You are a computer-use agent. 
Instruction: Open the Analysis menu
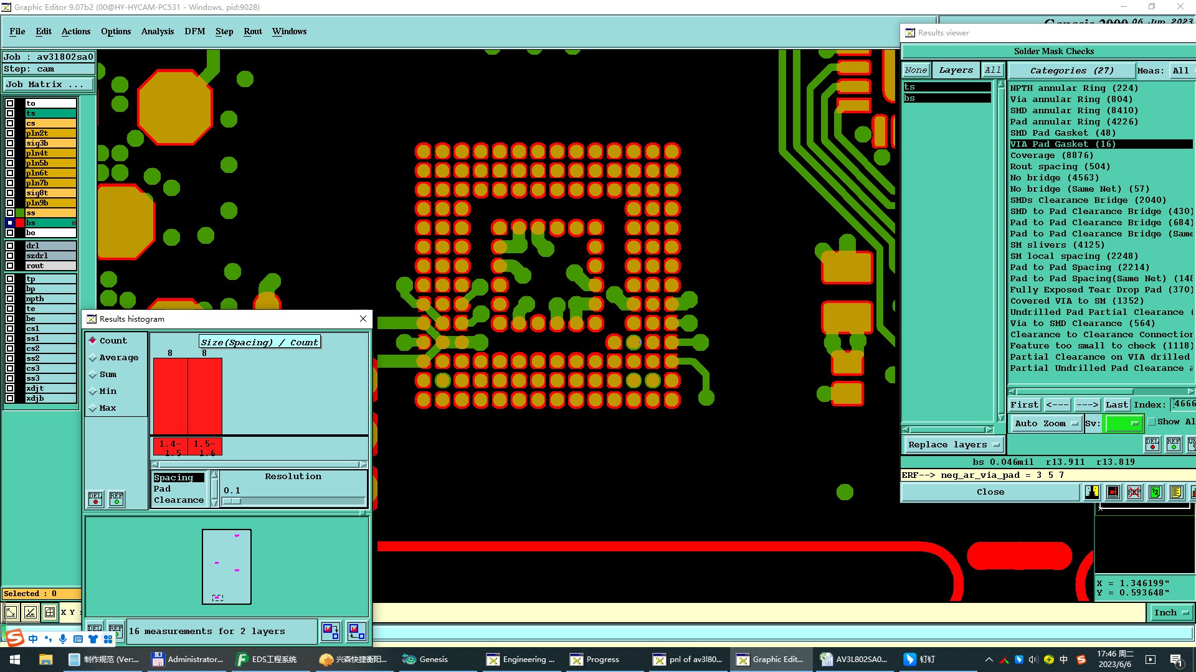pos(157,31)
